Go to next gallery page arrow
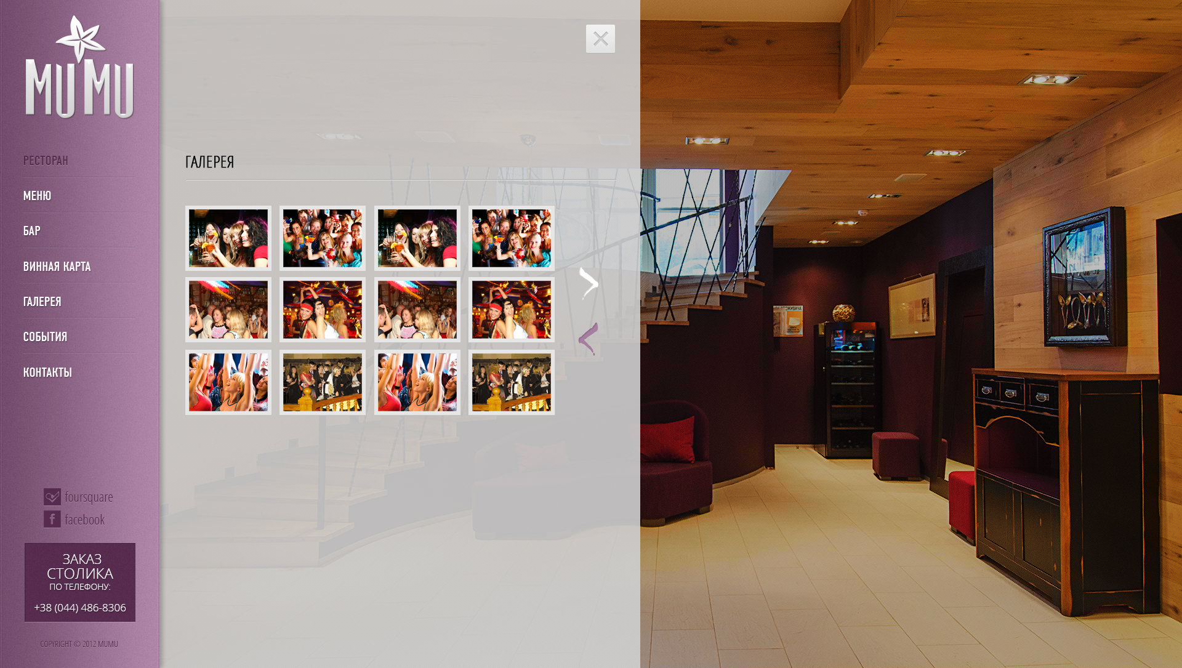This screenshot has width=1182, height=668. (589, 284)
